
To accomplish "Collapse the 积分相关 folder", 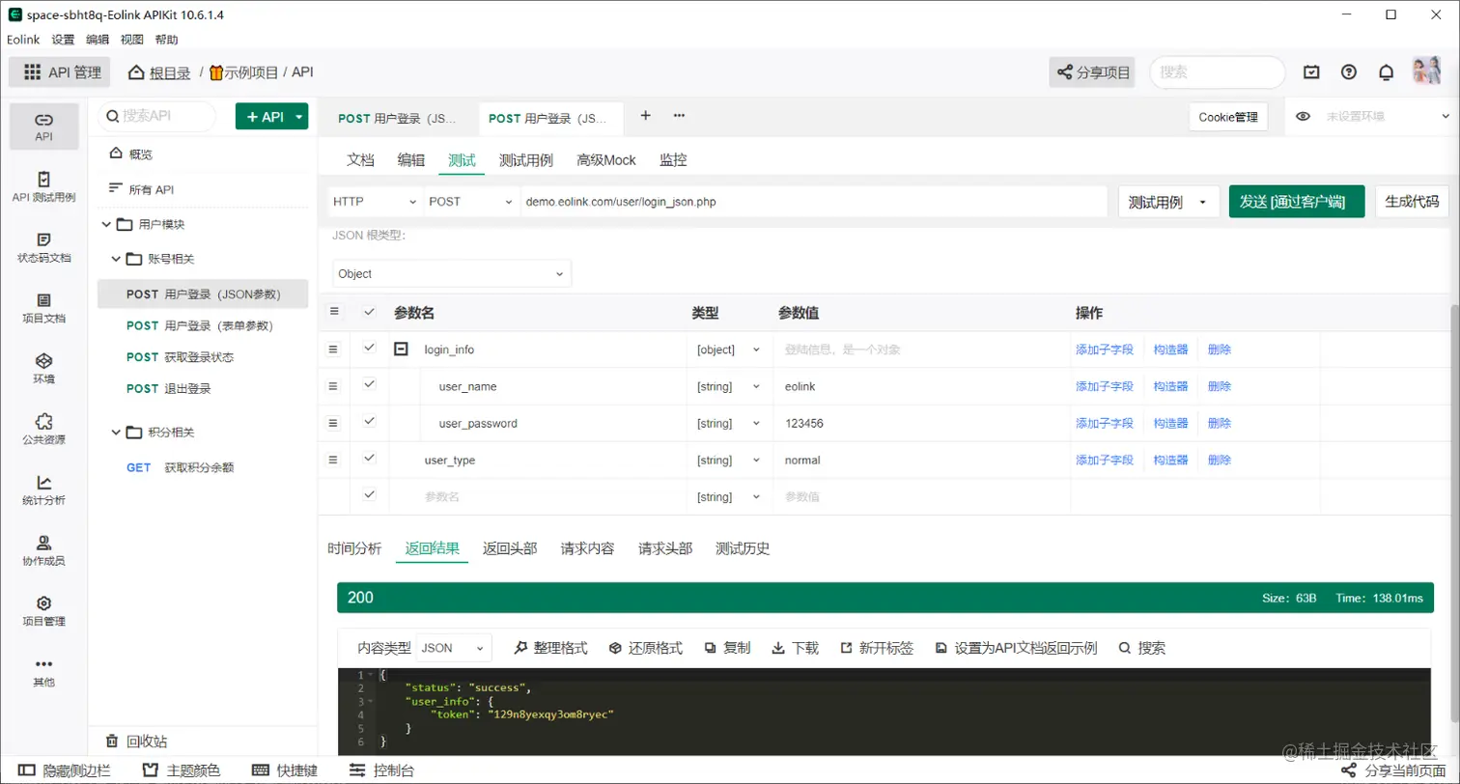I will click(115, 432).
